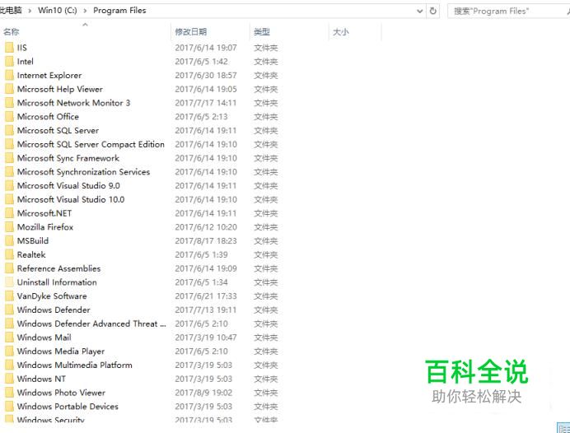The width and height of the screenshot is (570, 433).
Task: Click the Windows Photo Viewer folder icon
Action: coord(9,393)
